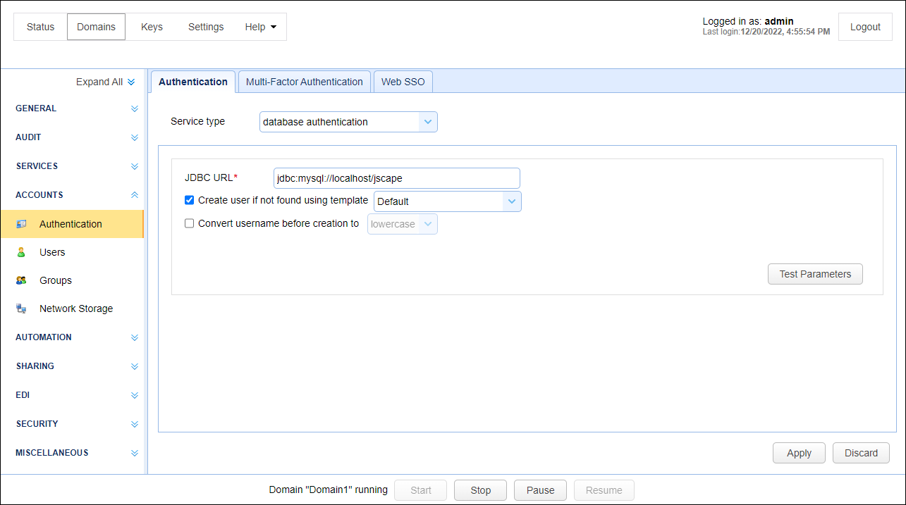Select Users in the sidebar
Viewport: 906px width, 505px height.
coord(72,252)
